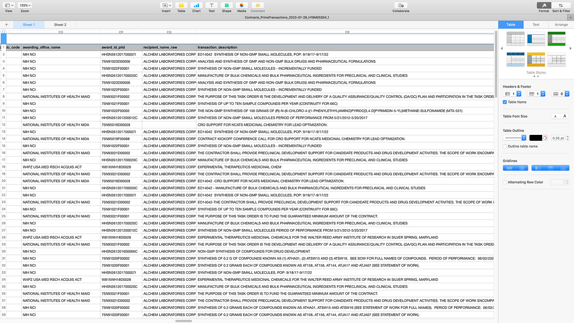Click the transaction_description header cell
574x323 pixels.
[345, 47]
